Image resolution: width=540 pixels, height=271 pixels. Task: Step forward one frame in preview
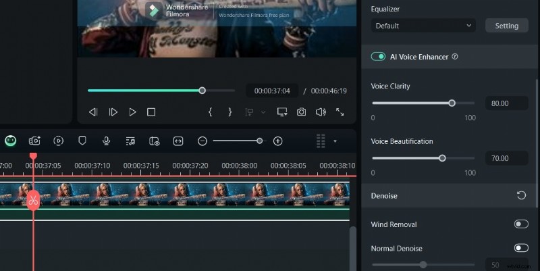point(113,112)
